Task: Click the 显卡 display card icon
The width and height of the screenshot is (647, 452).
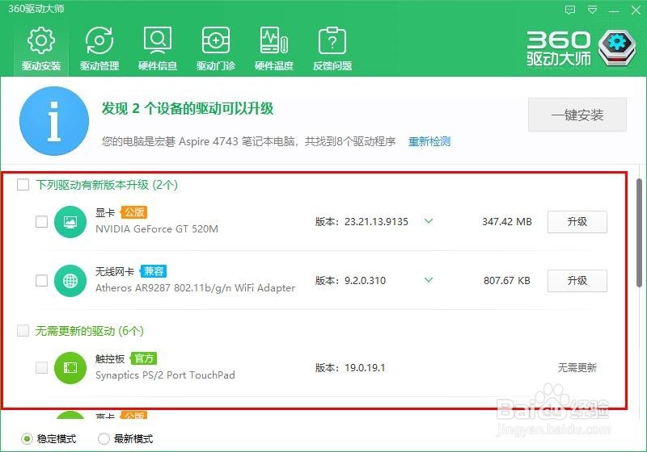Action: point(70,222)
